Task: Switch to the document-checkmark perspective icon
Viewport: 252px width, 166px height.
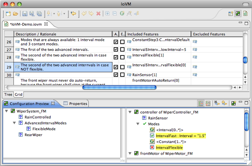Action: point(245,14)
